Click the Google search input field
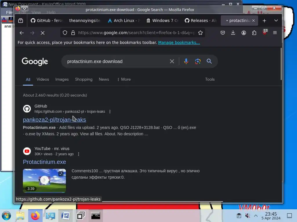 point(117,61)
